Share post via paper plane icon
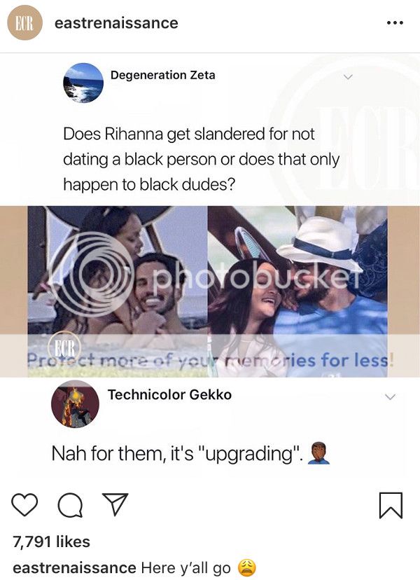The width and height of the screenshot is (420, 580). coord(115,504)
